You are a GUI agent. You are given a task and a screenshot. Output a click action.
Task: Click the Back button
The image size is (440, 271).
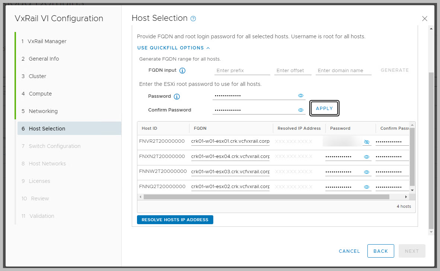click(380, 251)
